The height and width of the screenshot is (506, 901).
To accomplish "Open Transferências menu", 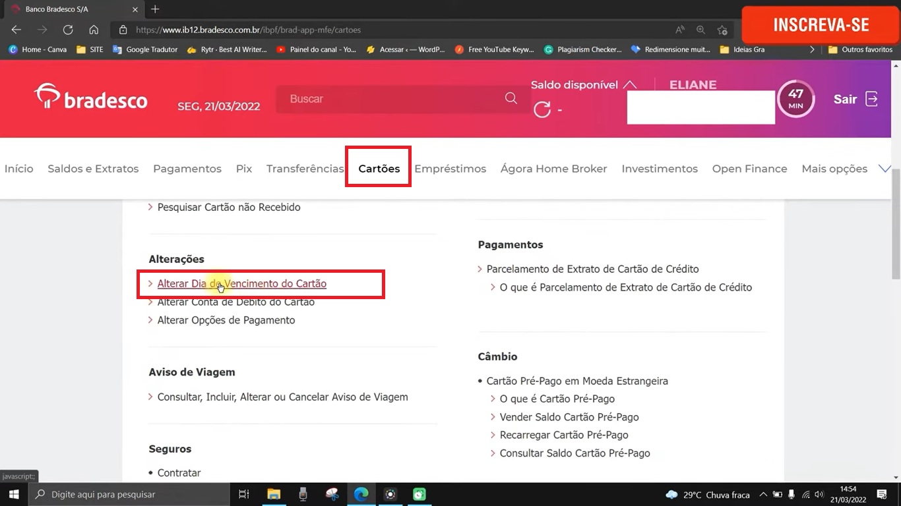I will point(305,169).
